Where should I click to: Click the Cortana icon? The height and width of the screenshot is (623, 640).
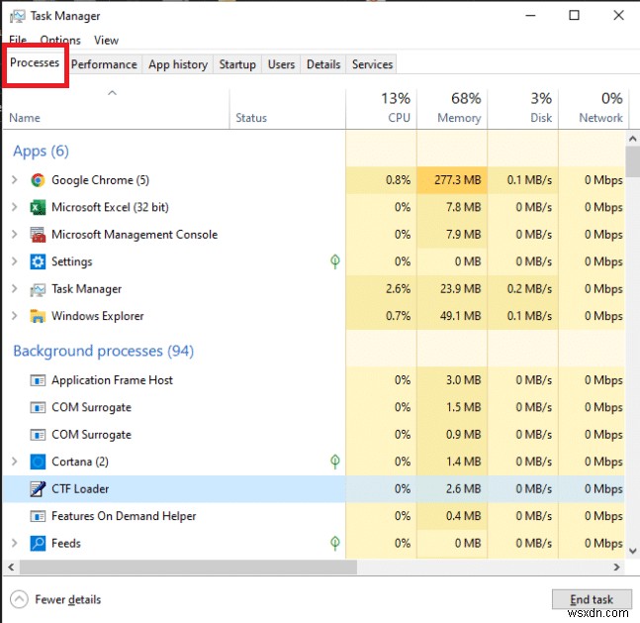click(38, 462)
